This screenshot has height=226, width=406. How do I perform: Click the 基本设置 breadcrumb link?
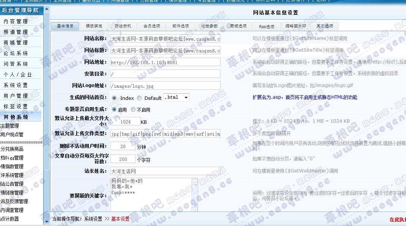(x=120, y=219)
